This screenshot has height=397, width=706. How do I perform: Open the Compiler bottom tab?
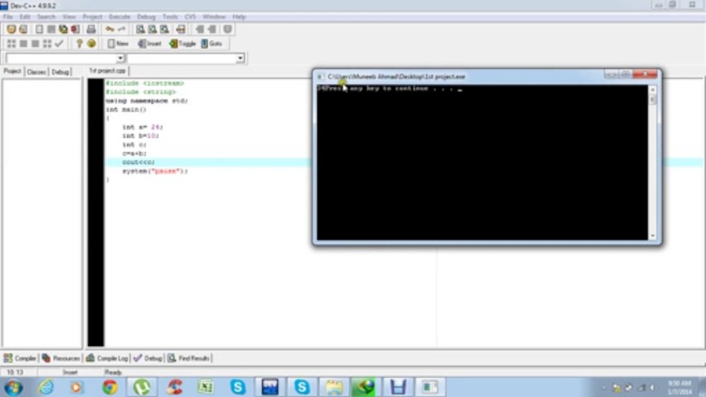tap(20, 358)
